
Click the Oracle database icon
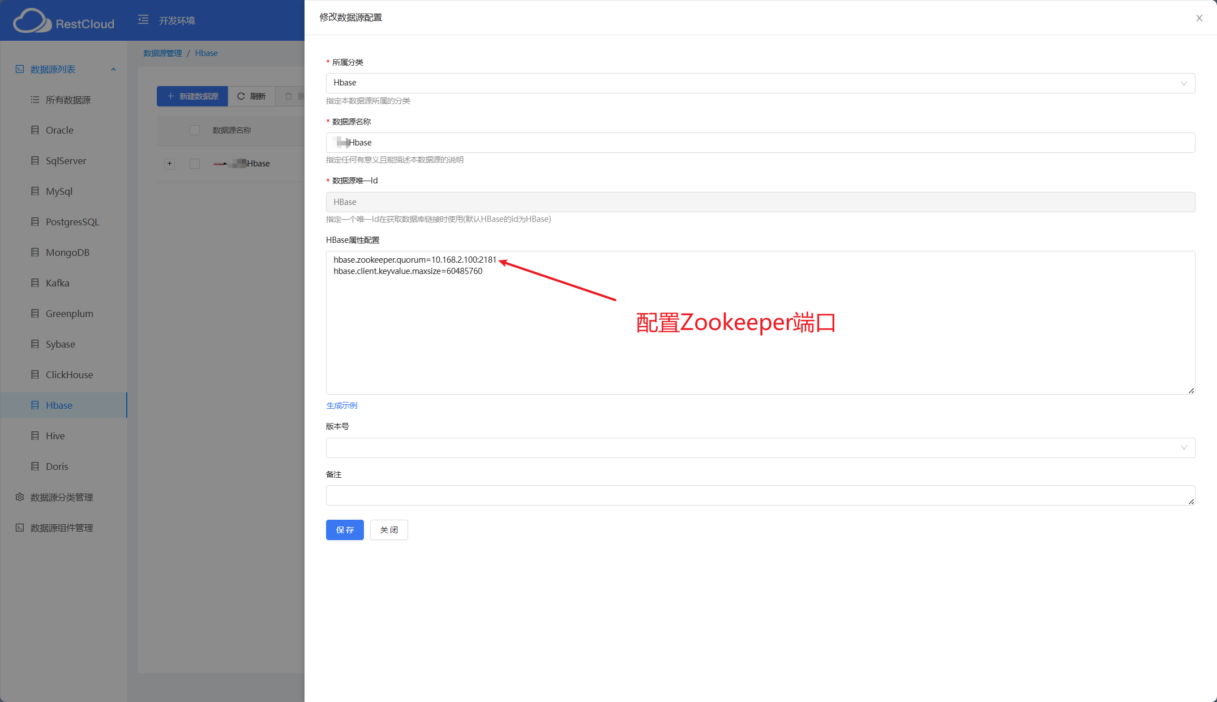(x=33, y=130)
